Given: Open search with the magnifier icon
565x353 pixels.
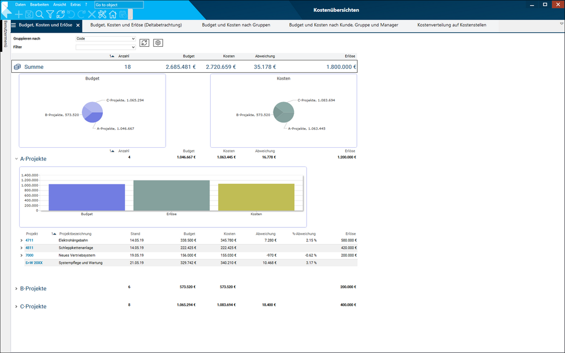Looking at the screenshot, I should coord(39,14).
